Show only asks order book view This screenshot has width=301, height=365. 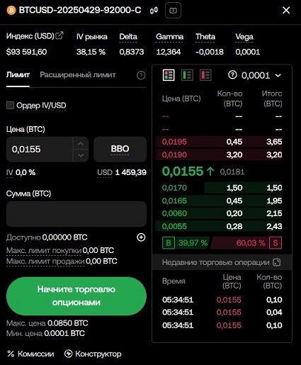[205, 75]
